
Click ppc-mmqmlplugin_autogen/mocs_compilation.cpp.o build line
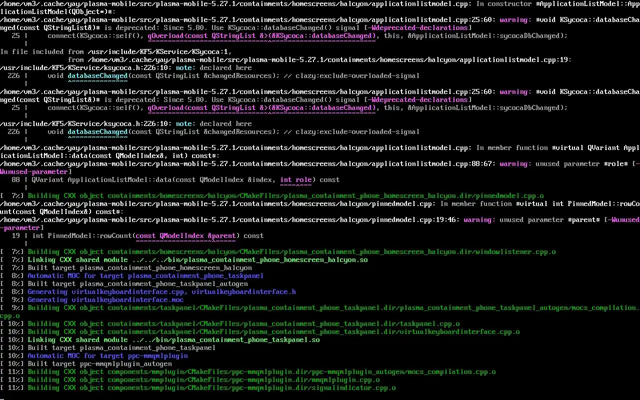click(248, 372)
